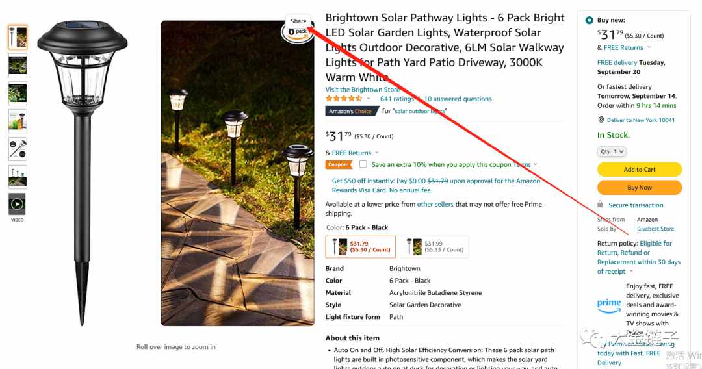The height and width of the screenshot is (369, 702).
Task: Visit the Brightown Store link
Action: tap(363, 90)
